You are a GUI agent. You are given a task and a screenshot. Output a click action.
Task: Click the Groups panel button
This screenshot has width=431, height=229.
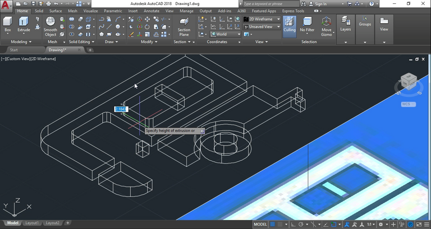365,21
